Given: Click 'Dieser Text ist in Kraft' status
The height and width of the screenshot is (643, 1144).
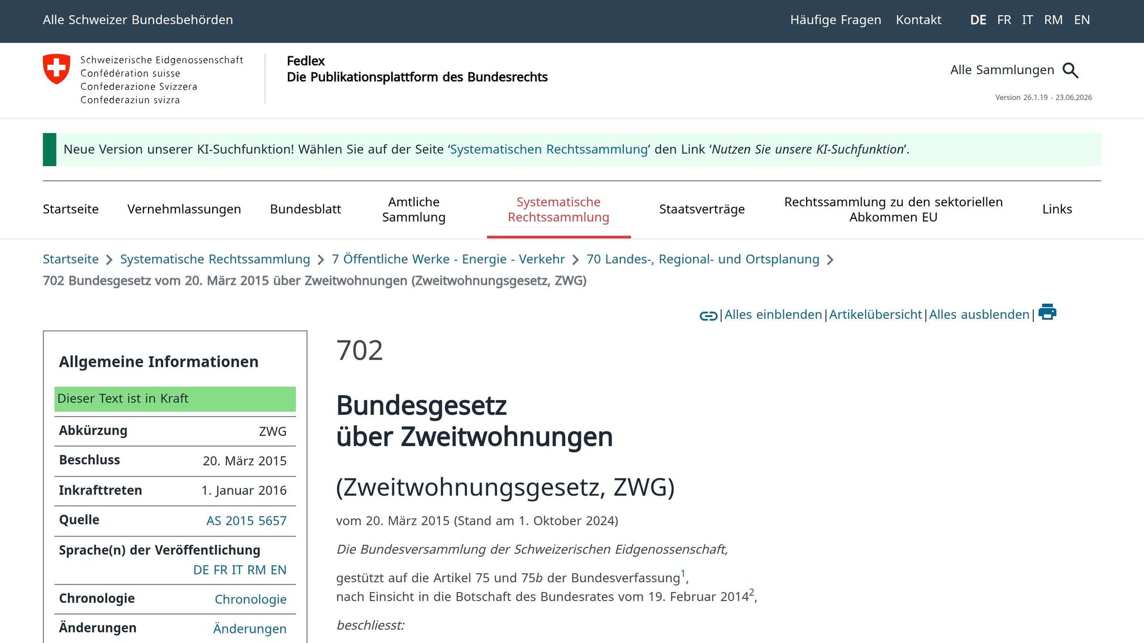Looking at the screenshot, I should (x=175, y=399).
